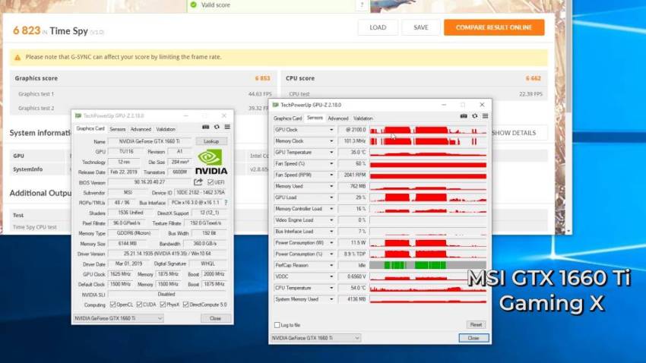Viewport: 646px width, 363px height.
Task: Click the GPU Name field NVIDIA GeForce GTX 1660 Ti
Action: (150, 141)
